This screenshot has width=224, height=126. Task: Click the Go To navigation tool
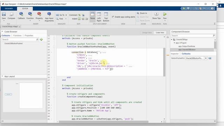[x=61, y=15]
